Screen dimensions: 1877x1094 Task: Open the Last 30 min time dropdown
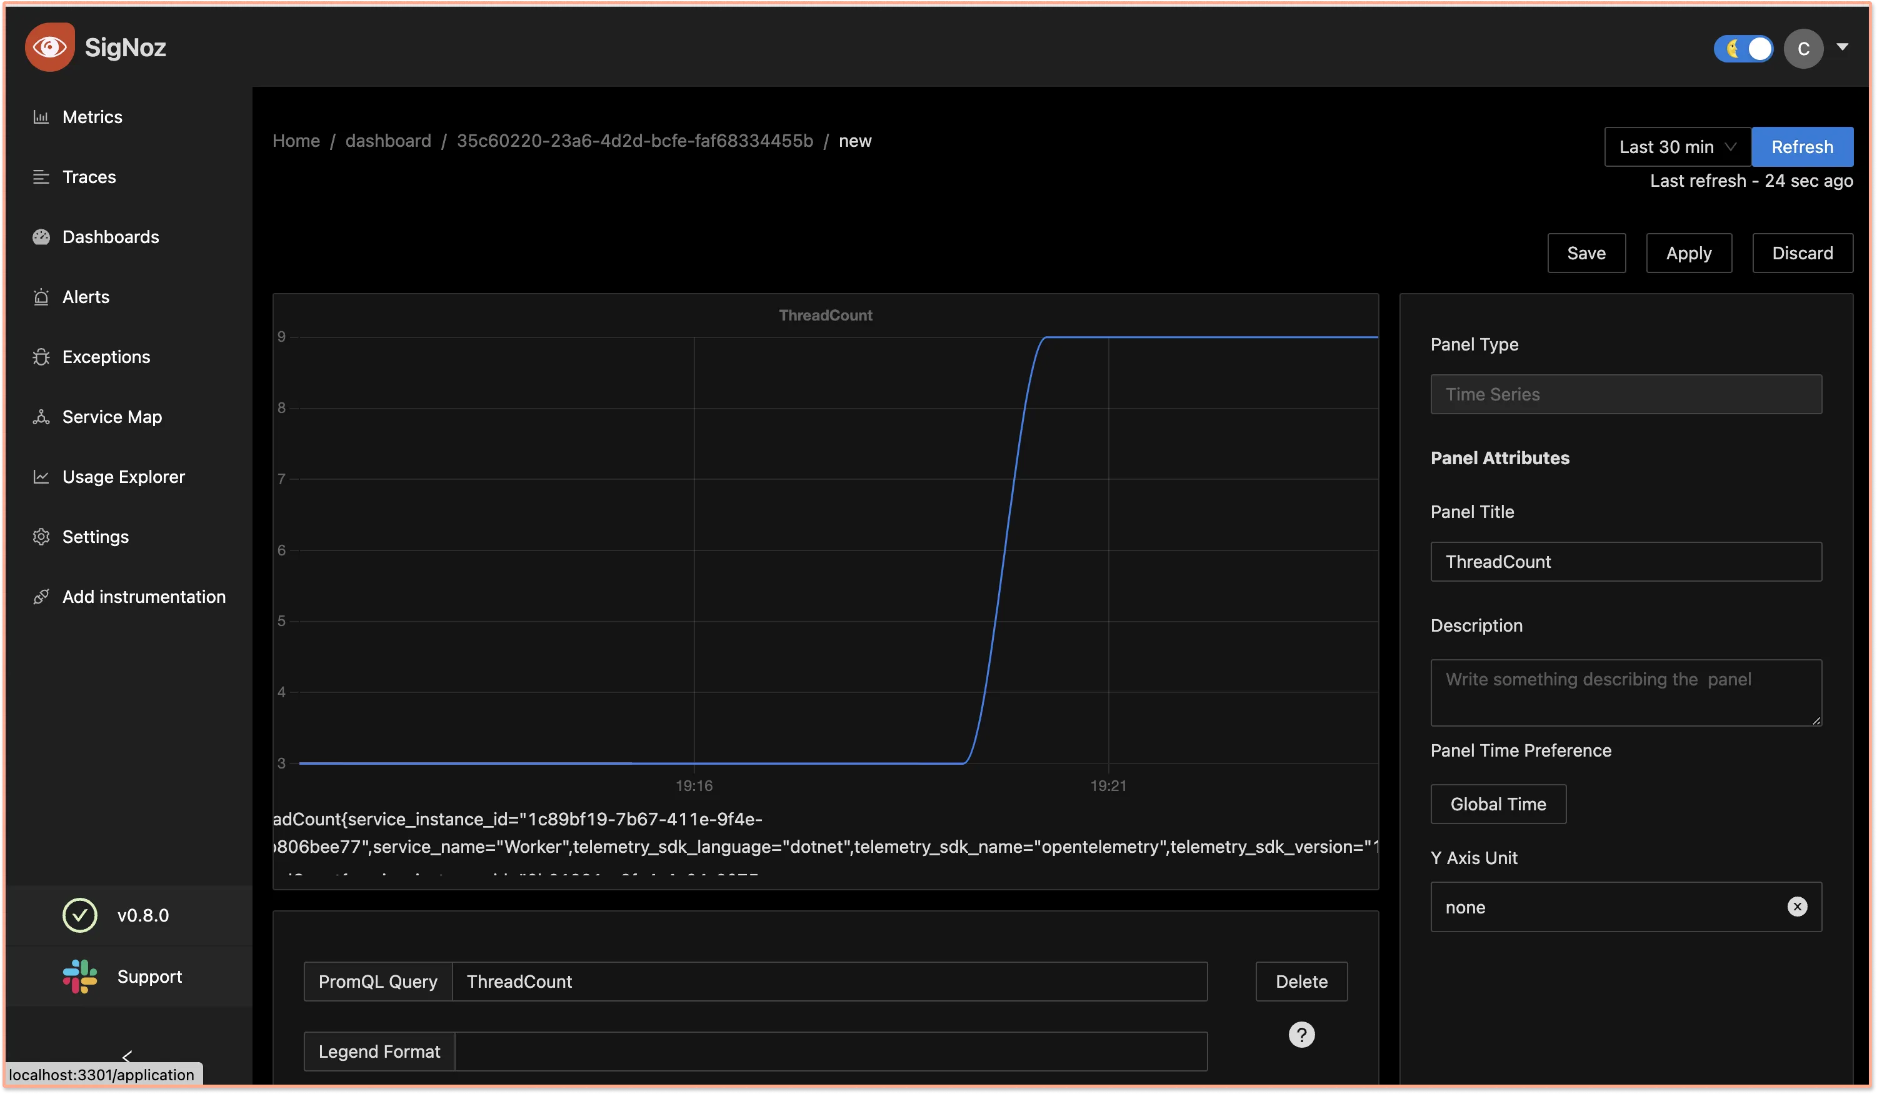[x=1678, y=147]
